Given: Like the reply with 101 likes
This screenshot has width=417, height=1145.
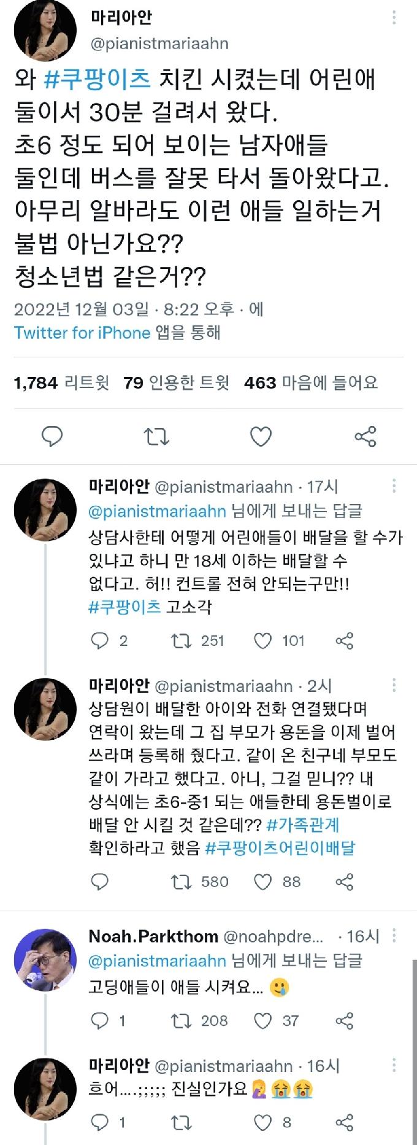Looking at the screenshot, I should 263,641.
